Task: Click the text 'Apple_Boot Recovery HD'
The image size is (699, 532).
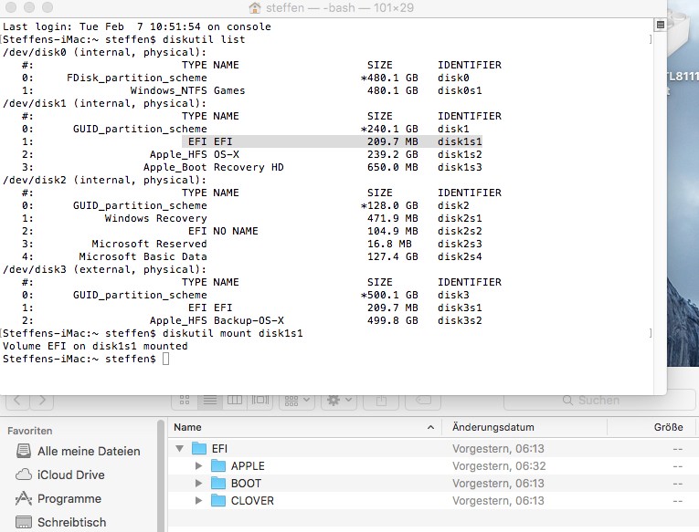Action: [x=214, y=167]
